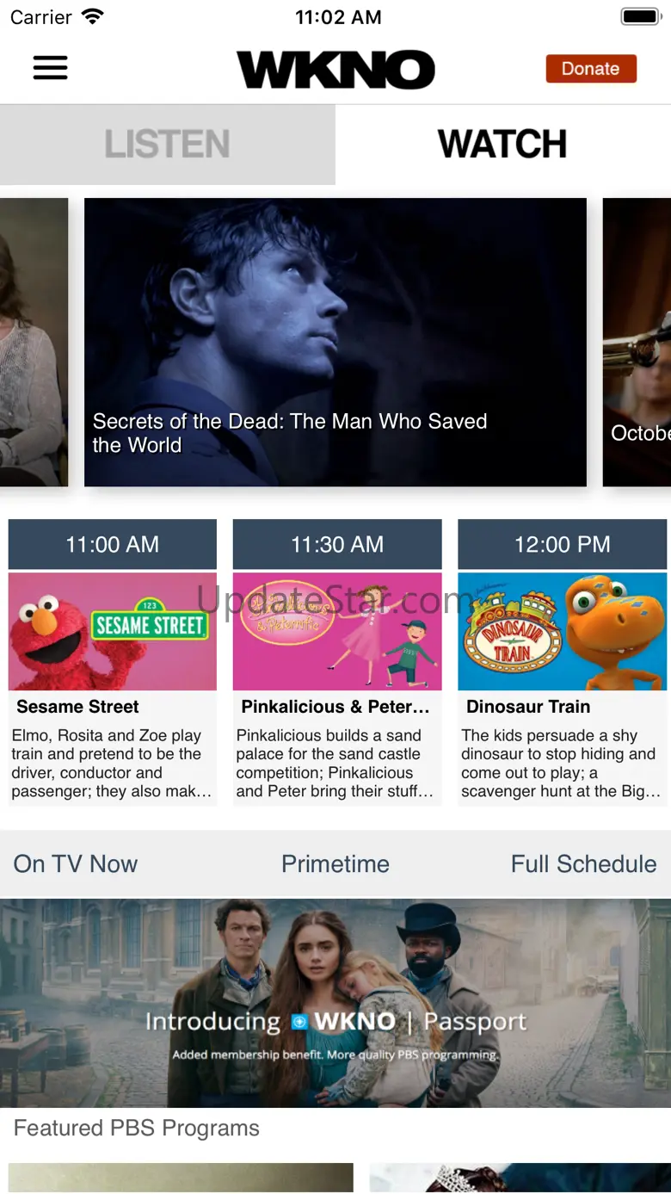Open Secrets of the Dead featured card

point(335,343)
